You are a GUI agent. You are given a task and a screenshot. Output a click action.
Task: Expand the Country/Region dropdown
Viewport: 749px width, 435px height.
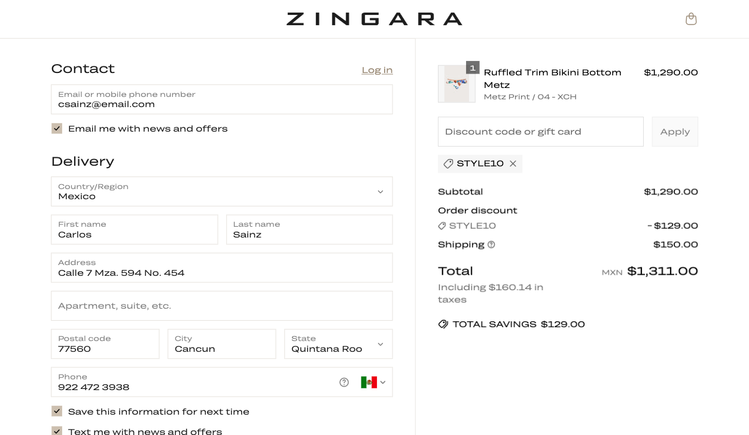(x=221, y=191)
